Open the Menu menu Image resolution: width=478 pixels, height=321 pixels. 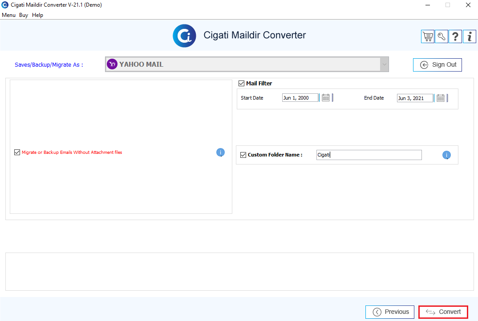click(x=8, y=15)
